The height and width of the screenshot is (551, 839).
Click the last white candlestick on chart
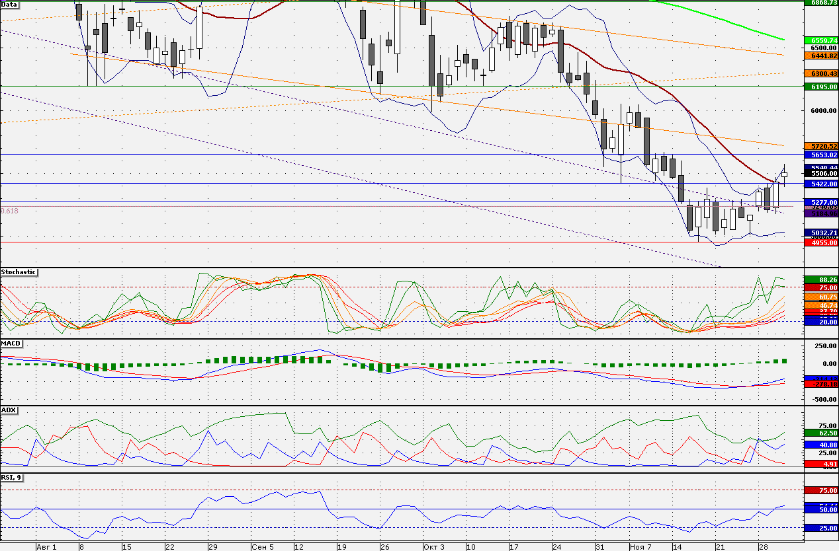tap(785, 176)
